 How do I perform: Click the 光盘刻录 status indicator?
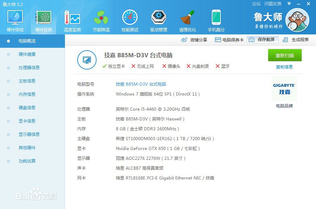point(198,66)
